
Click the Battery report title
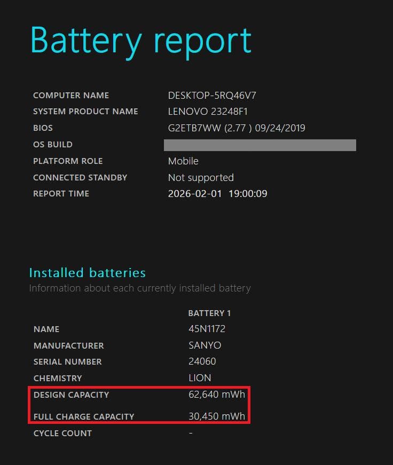[140, 40]
